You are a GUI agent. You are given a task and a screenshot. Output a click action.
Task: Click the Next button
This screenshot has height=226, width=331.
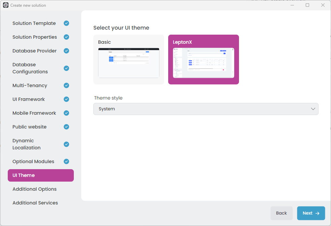(x=311, y=213)
